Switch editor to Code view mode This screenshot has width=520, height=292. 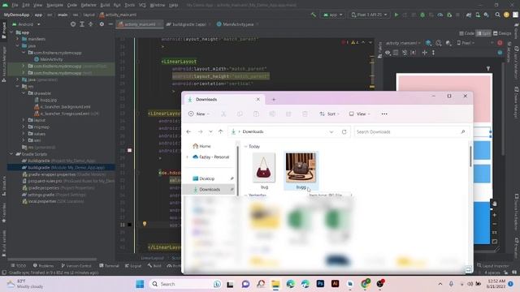pos(467,33)
